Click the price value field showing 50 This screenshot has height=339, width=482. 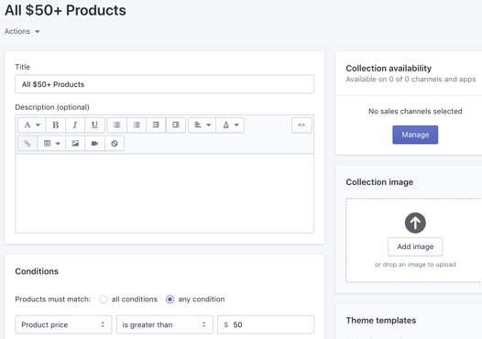[266, 324]
